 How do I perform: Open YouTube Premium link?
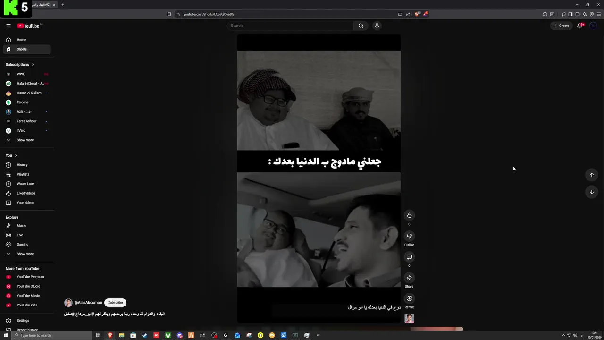tap(27, 277)
